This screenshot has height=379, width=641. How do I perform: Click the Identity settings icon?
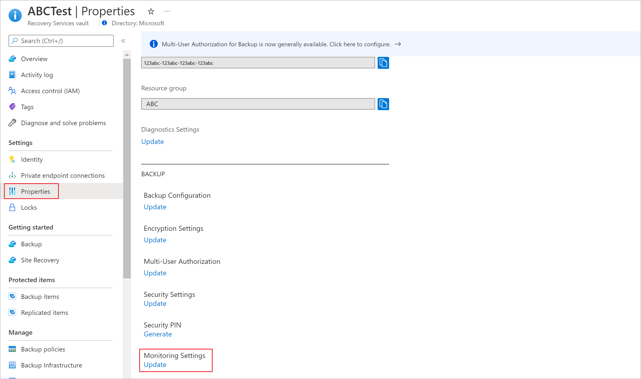[x=13, y=159]
